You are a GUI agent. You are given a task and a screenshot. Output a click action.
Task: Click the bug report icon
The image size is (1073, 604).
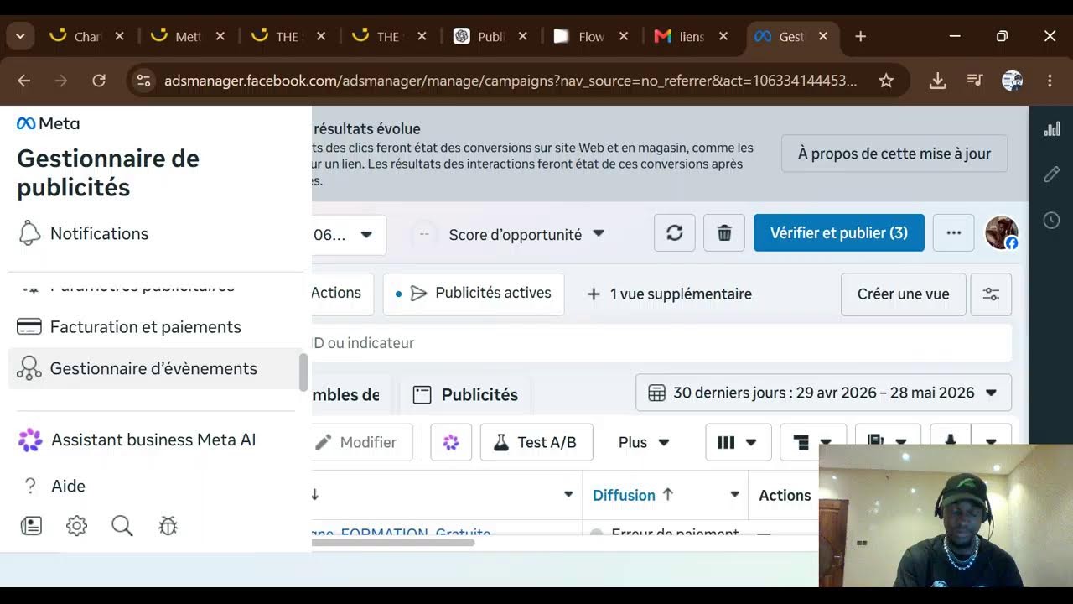pos(168,526)
